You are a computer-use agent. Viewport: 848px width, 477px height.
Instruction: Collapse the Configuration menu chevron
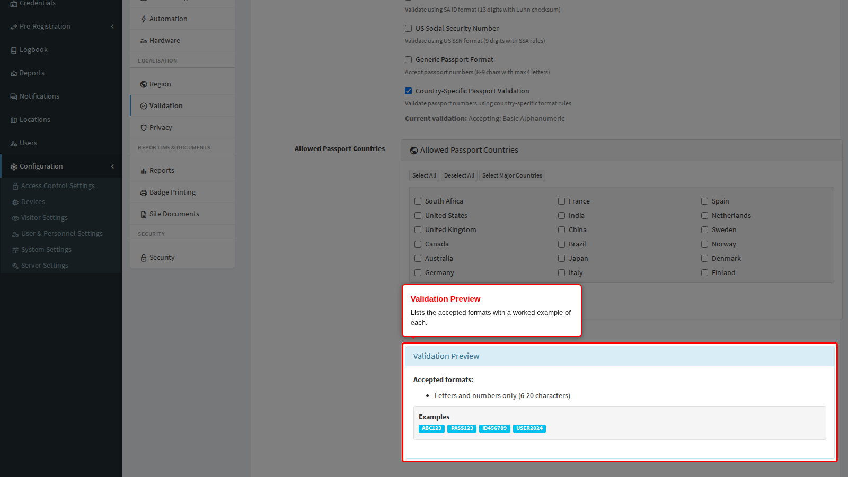(x=112, y=166)
